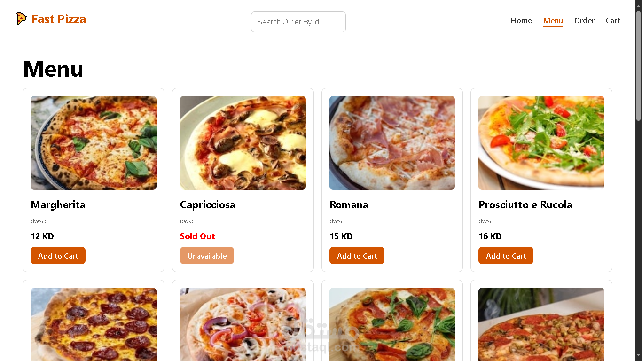Click the scrollbar up arrow
642x361 pixels.
coord(638,5)
